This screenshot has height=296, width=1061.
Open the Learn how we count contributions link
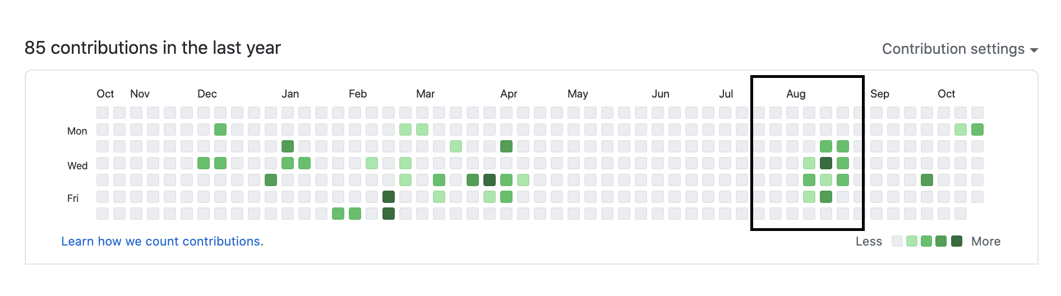(162, 241)
